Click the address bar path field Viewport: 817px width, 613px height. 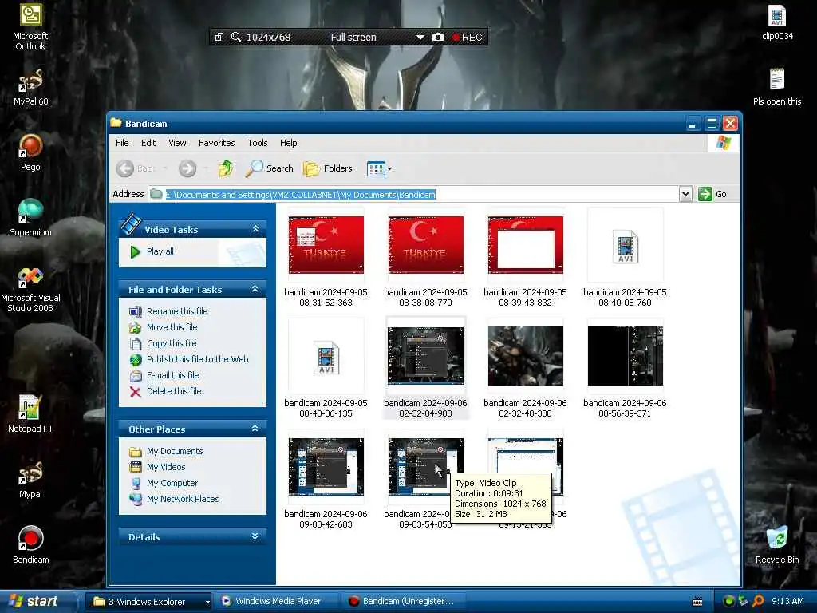(414, 195)
